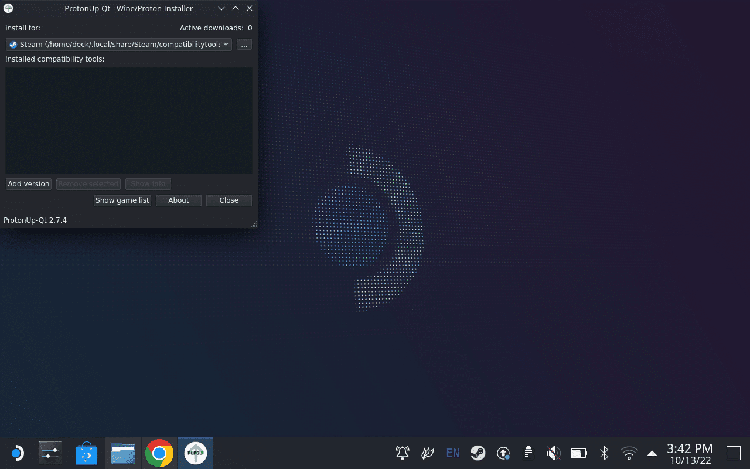The width and height of the screenshot is (750, 469).
Task: Open Bluetooth settings from tray
Action: (x=604, y=453)
